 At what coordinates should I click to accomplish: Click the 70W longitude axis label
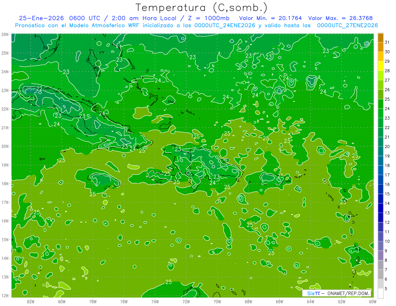217,301
